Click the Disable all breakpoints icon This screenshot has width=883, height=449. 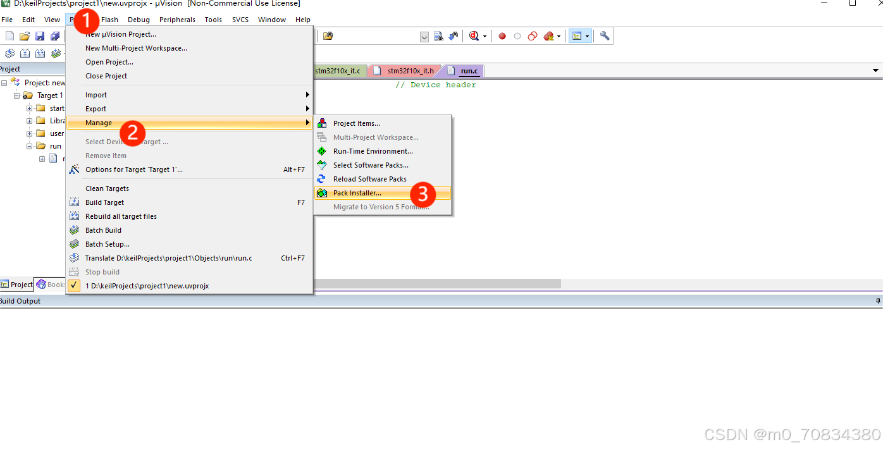533,36
